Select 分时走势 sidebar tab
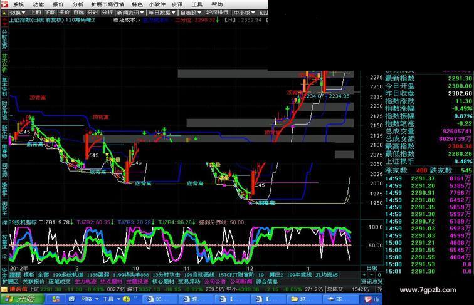This screenshot has width=474, height=305. [4, 39]
